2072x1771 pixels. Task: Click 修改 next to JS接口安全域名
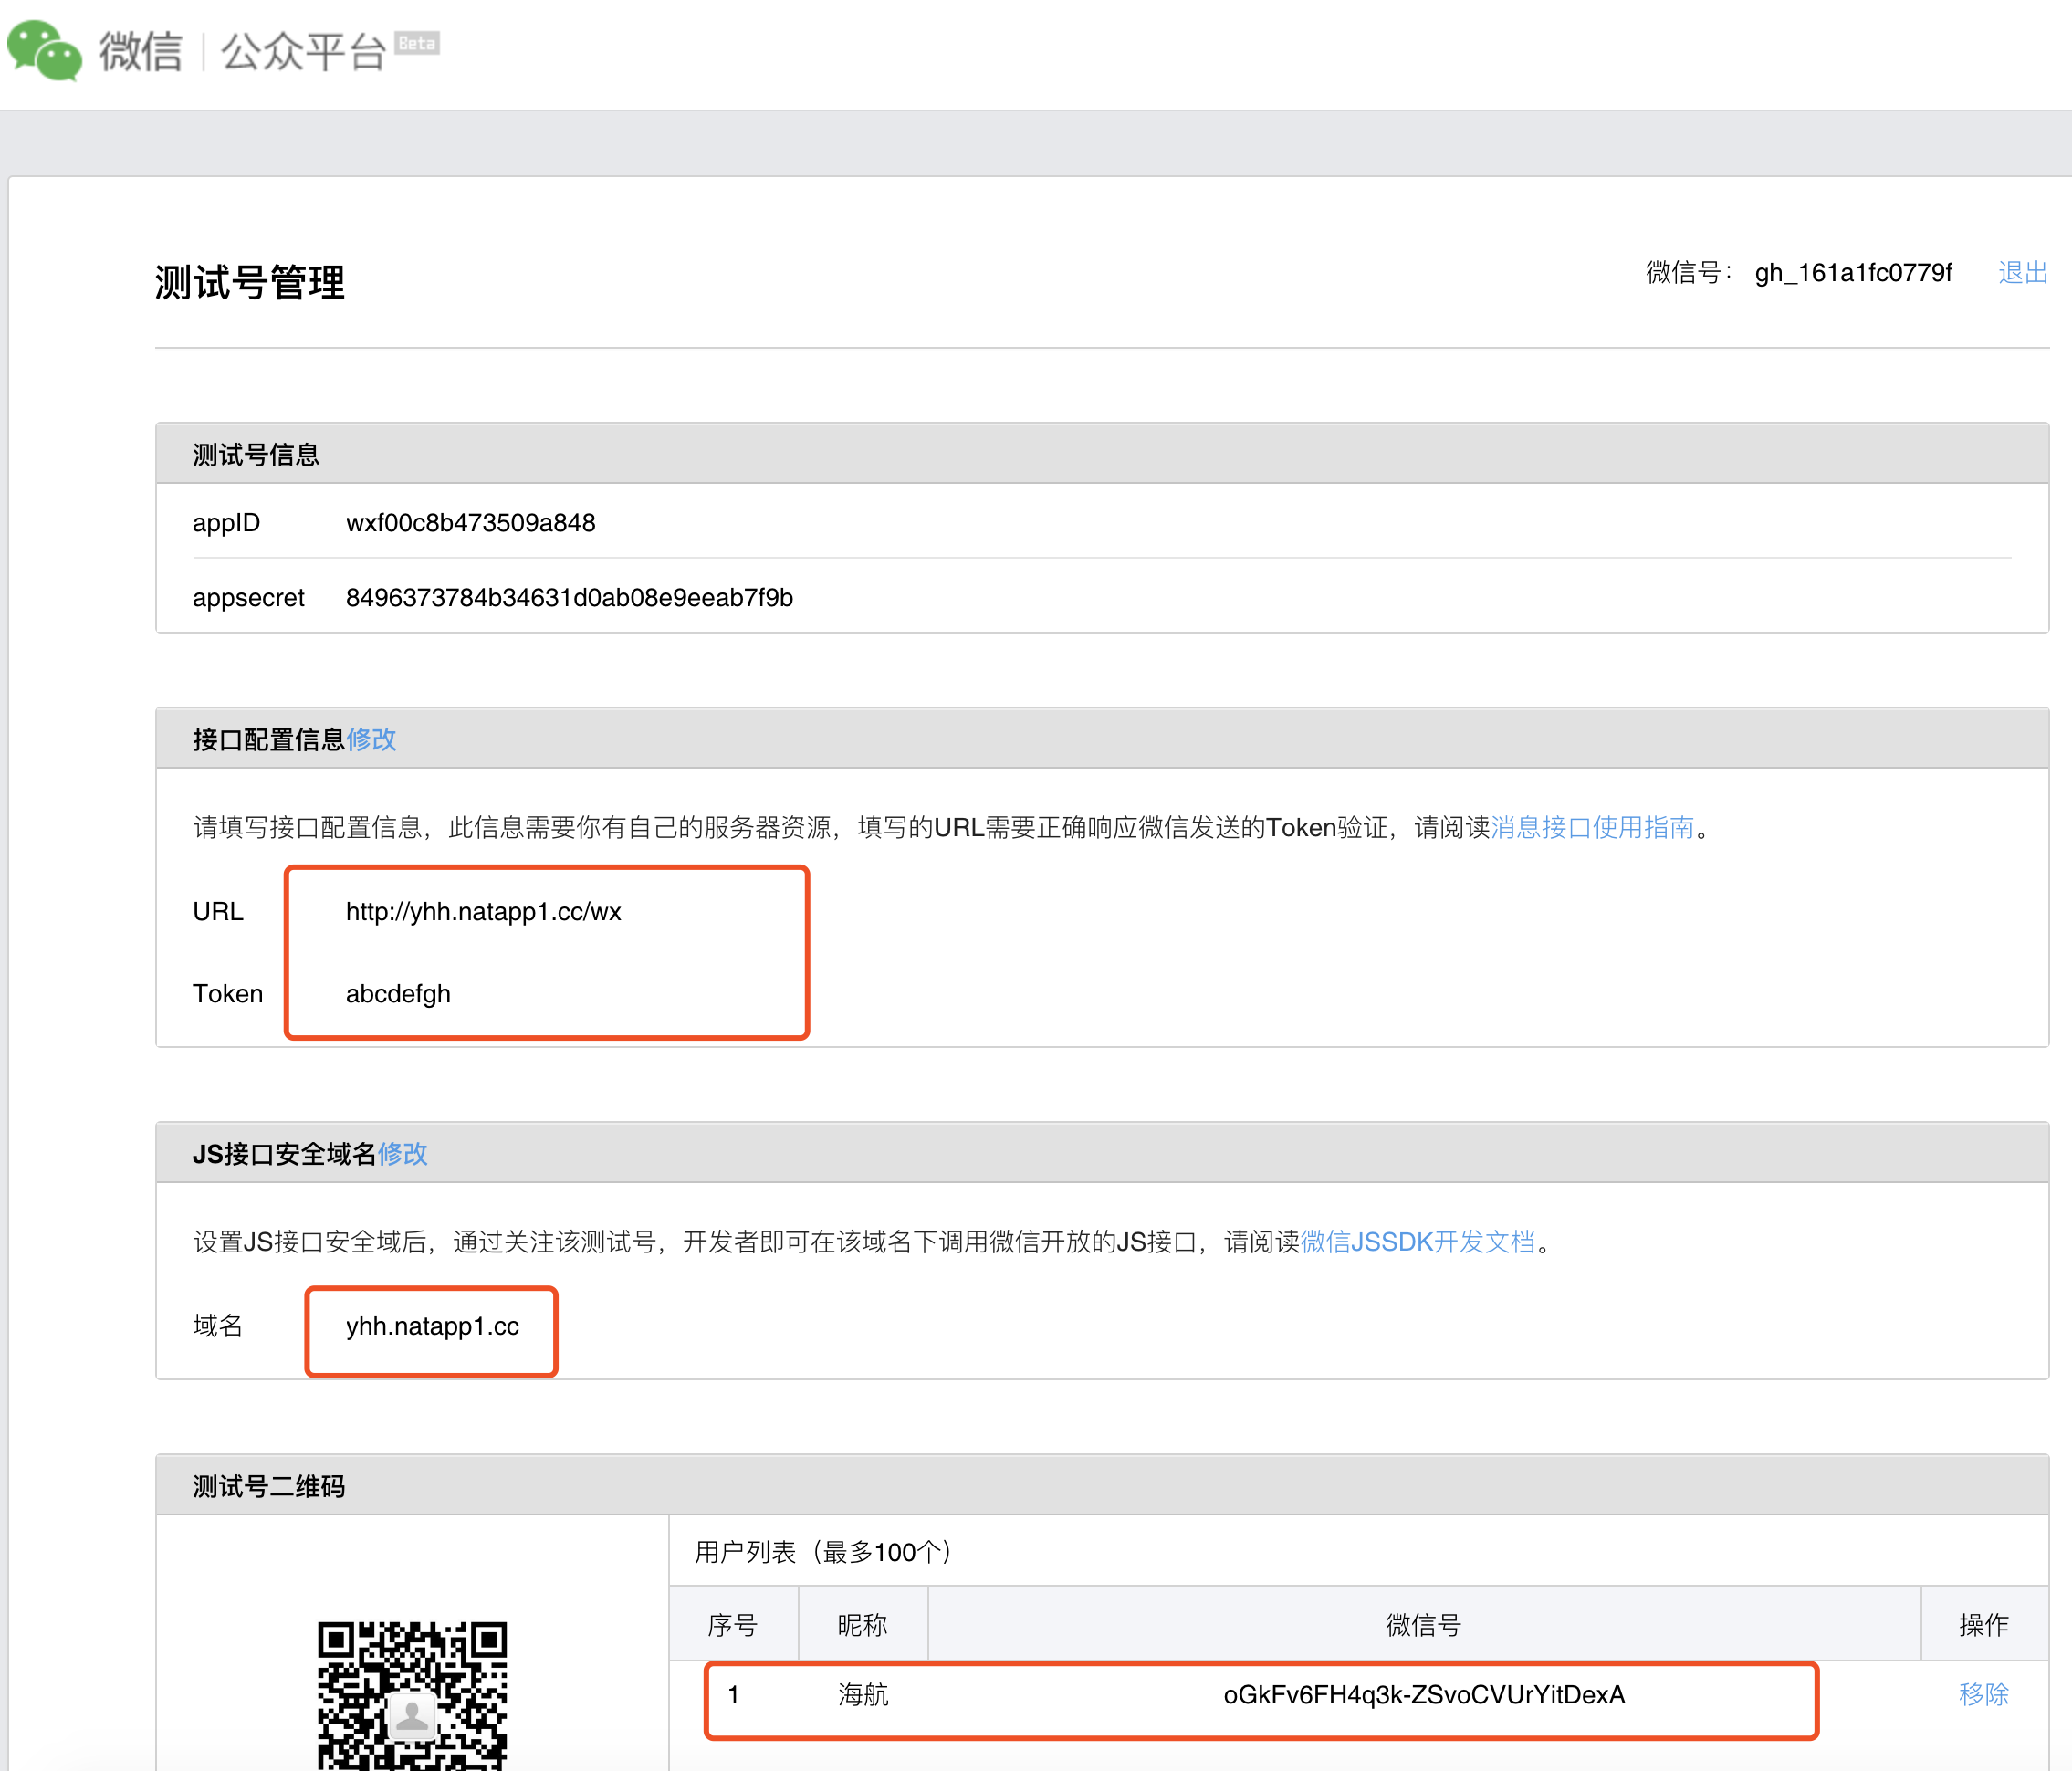click(402, 1153)
